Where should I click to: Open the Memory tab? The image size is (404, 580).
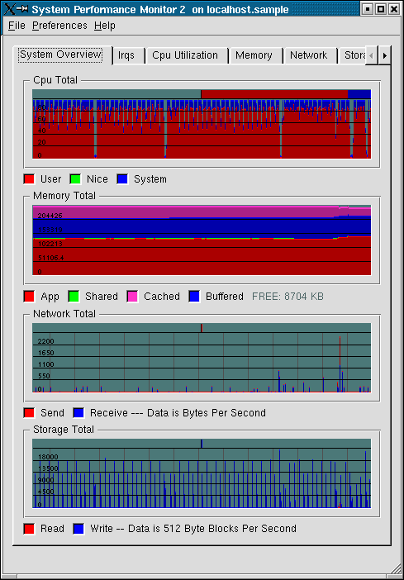(254, 55)
